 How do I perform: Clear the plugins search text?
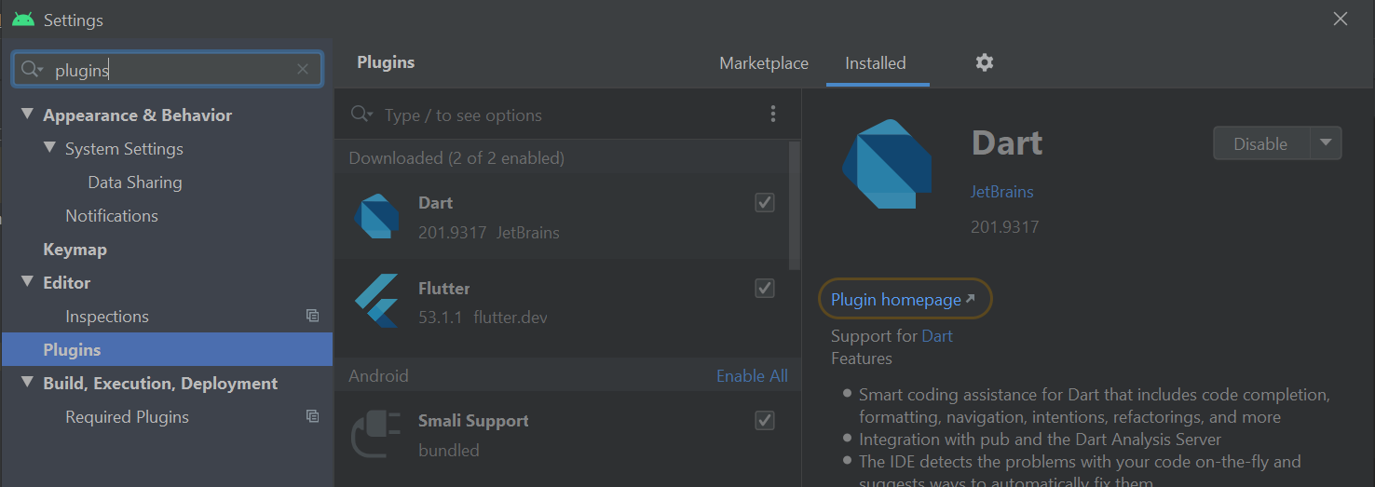pos(303,69)
